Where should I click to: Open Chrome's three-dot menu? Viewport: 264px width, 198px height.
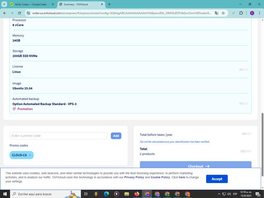click(x=259, y=13)
